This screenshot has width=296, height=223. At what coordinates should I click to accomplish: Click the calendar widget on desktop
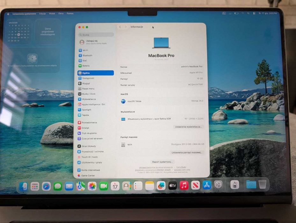point(19,32)
